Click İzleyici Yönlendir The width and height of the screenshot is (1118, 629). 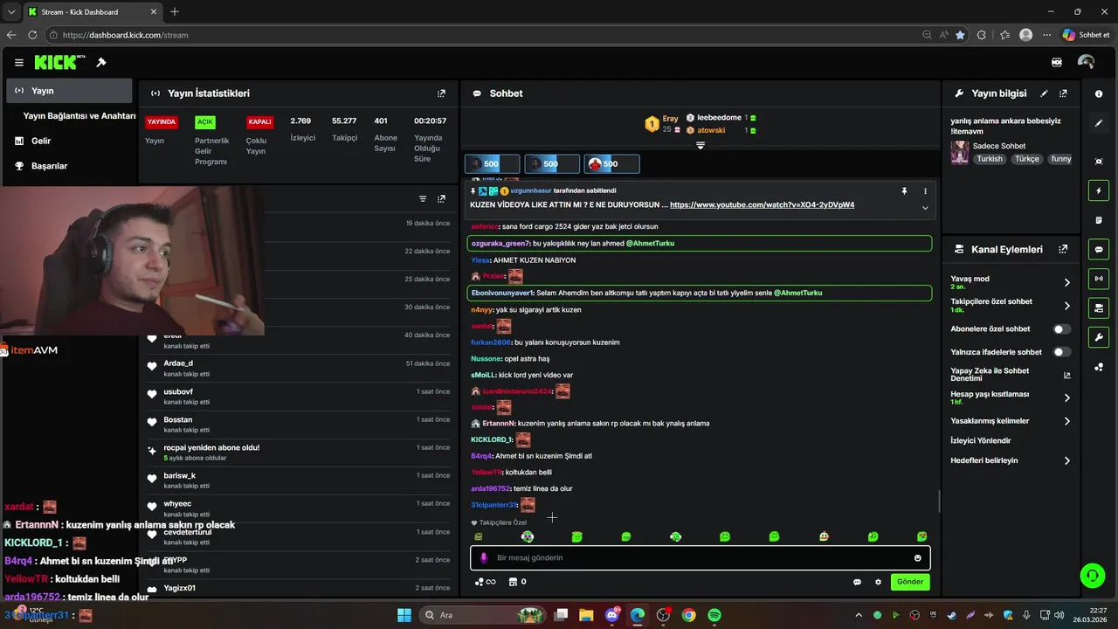981,440
